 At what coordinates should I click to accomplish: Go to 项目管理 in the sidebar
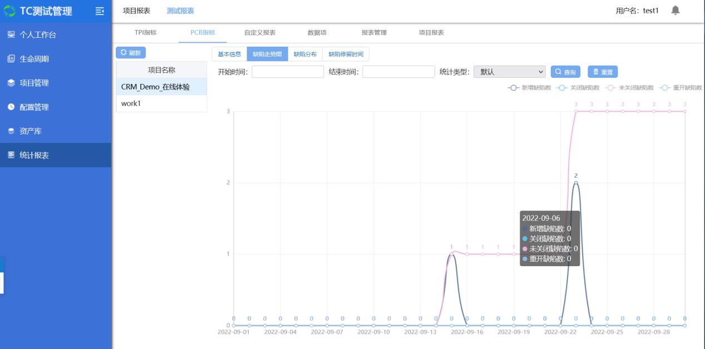coord(34,83)
